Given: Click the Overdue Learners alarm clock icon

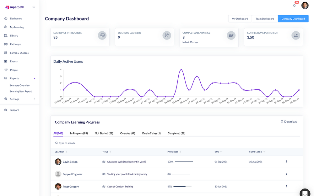Looking at the screenshot, I should 167,35.
